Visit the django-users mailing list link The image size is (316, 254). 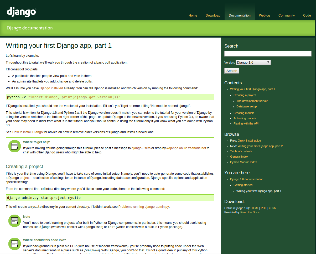[x=141, y=148]
